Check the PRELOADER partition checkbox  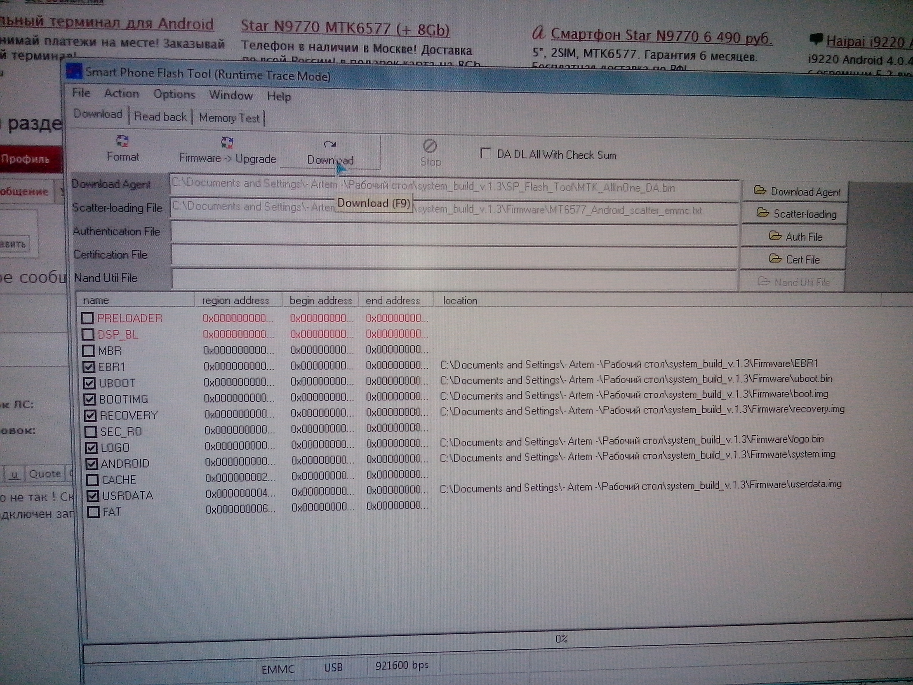coord(87,318)
